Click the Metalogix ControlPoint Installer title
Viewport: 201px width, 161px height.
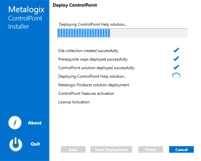point(25,18)
